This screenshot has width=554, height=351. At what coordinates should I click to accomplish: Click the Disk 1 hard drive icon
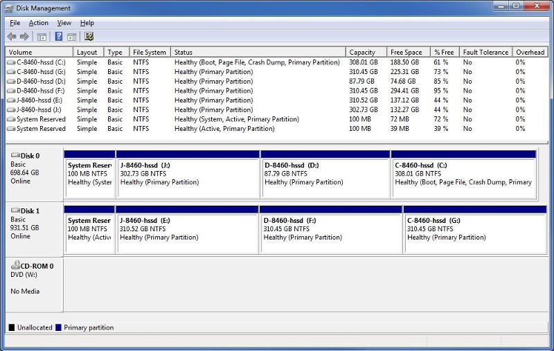coord(15,210)
